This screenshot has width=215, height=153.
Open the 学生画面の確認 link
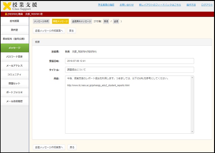click(106, 5)
